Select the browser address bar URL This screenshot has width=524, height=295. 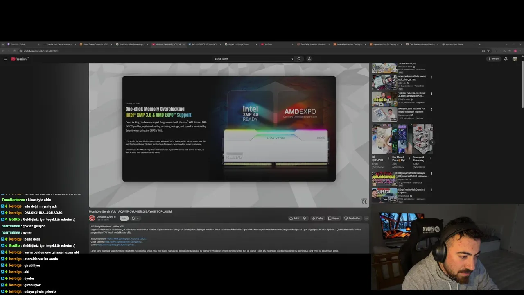pyautogui.click(x=41, y=51)
